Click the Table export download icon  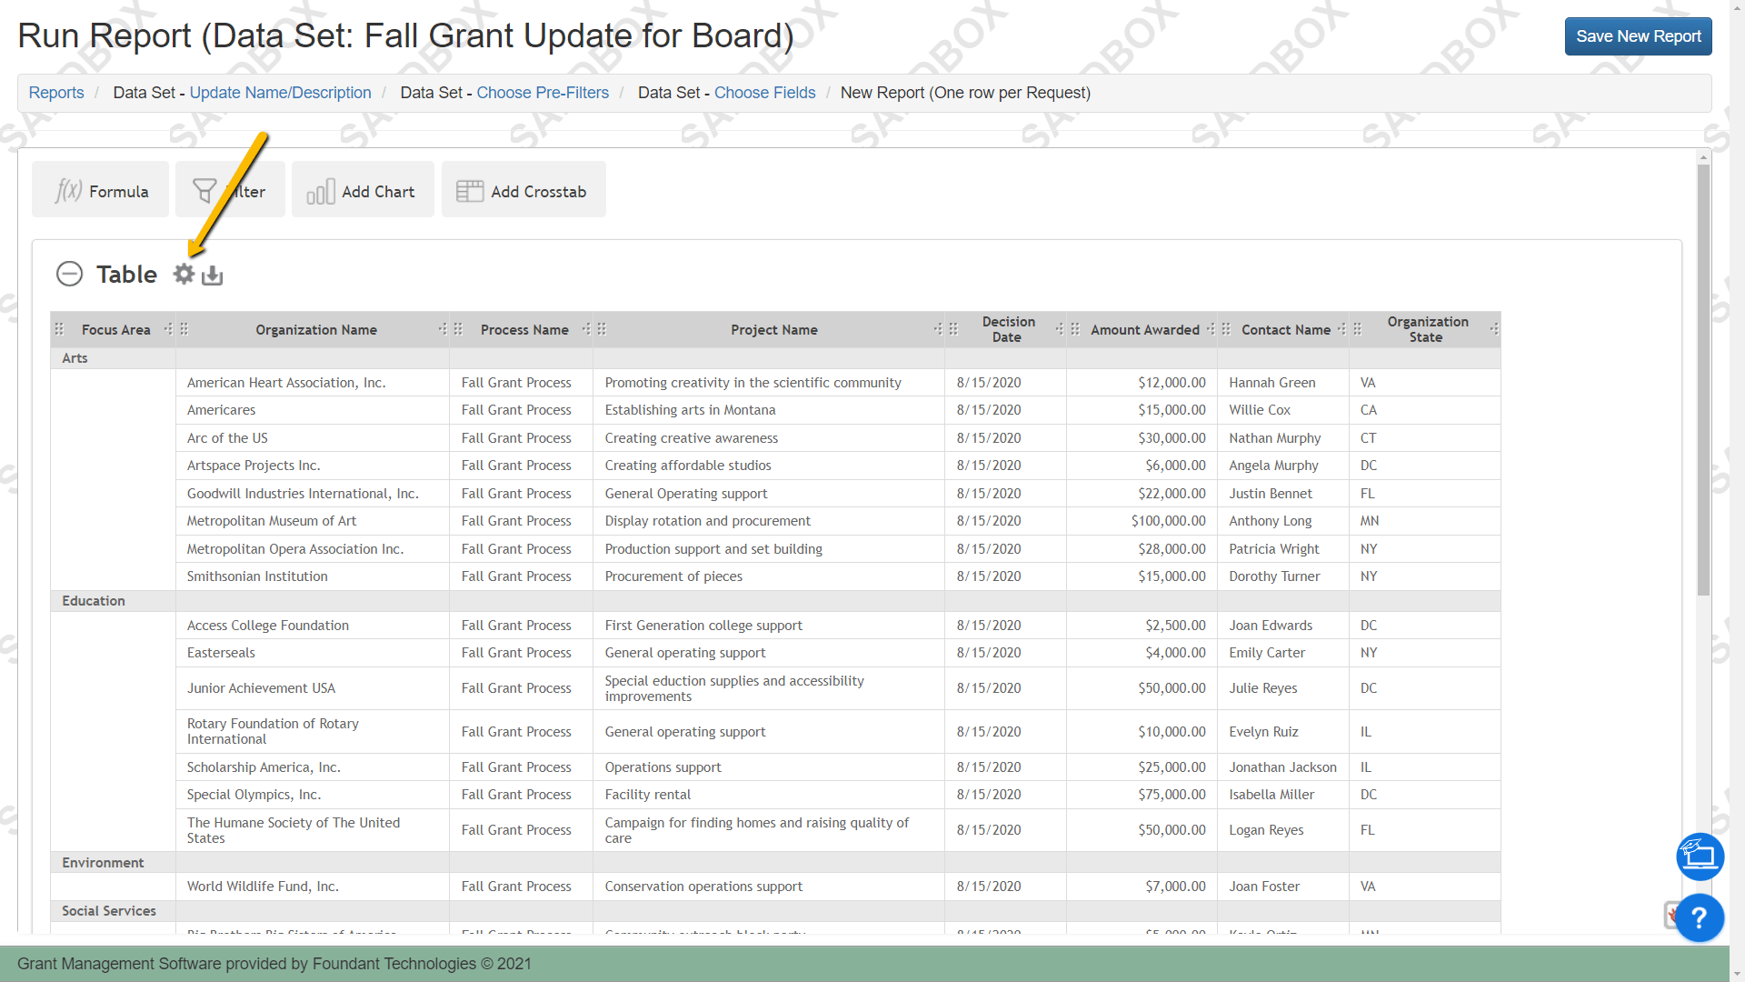tap(213, 275)
